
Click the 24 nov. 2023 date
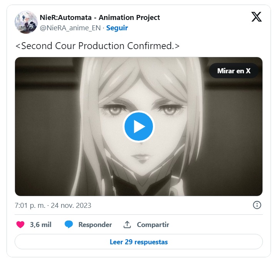pyautogui.click(x=71, y=206)
